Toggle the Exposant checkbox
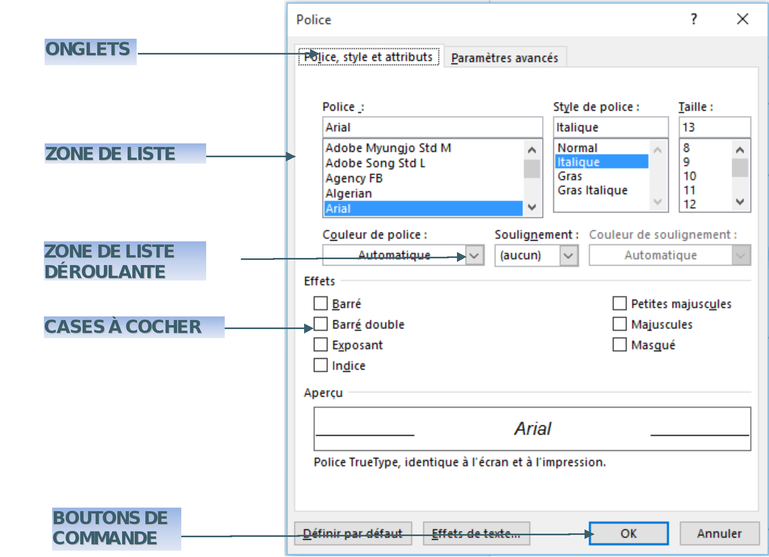Screen dimensions: 769x557 click(320, 344)
